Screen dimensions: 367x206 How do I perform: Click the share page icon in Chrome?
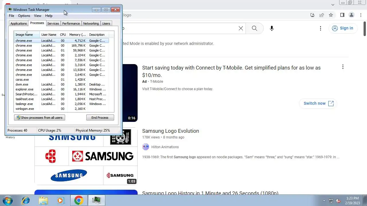tap(322, 15)
